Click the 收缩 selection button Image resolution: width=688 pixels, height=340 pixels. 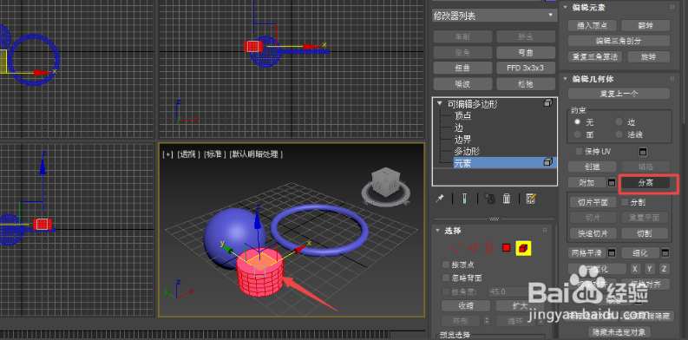pyautogui.click(x=466, y=306)
